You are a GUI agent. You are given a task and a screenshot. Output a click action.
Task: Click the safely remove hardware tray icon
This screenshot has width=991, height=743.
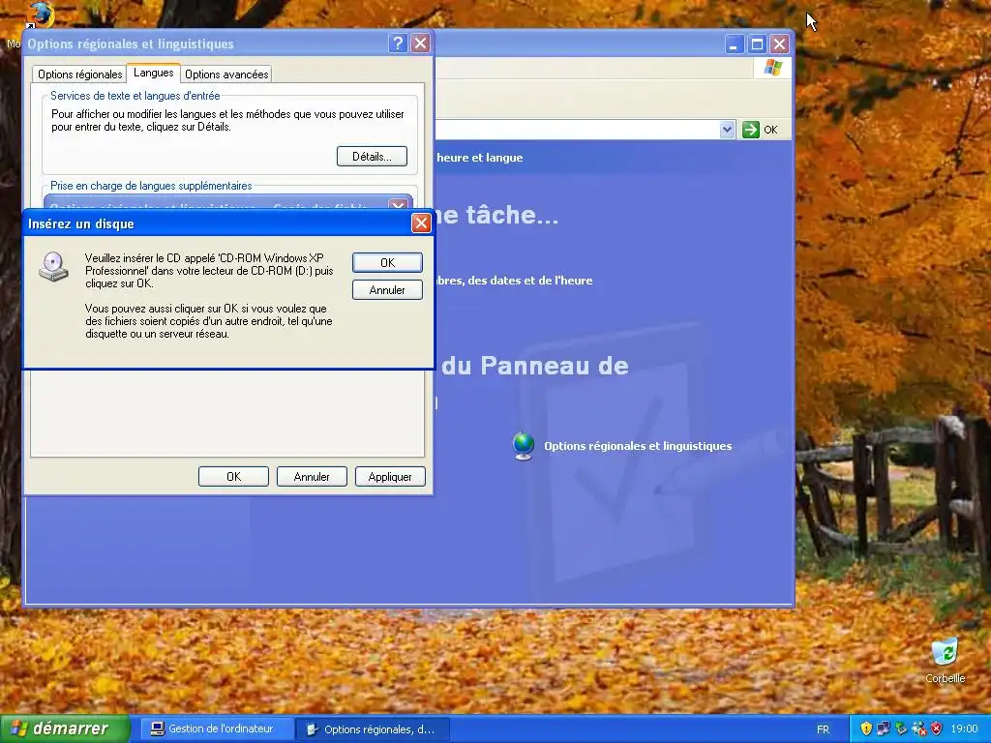[x=901, y=728]
